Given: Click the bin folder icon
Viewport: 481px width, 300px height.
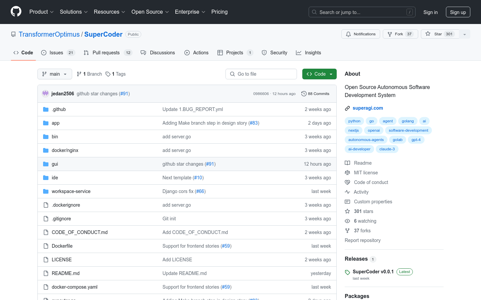Looking at the screenshot, I should [46, 137].
